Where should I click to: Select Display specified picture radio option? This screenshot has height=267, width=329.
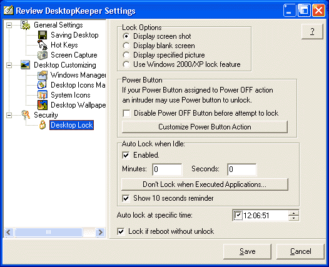pos(126,55)
